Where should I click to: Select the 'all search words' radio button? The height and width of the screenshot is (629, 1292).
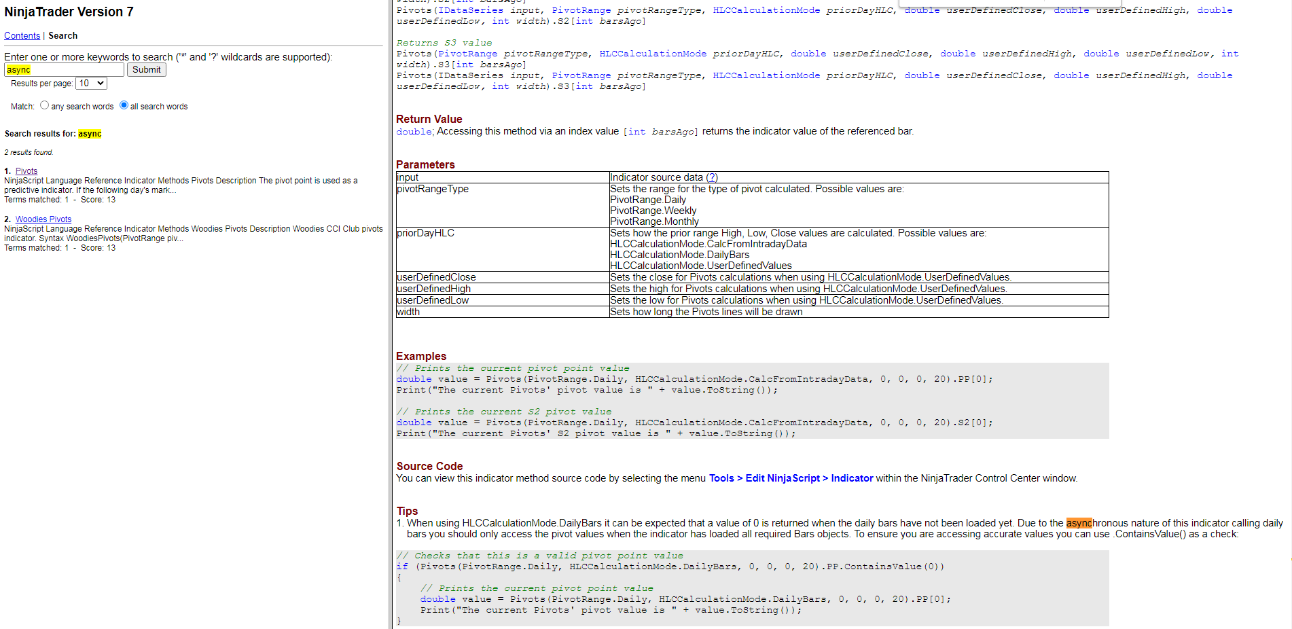tap(124, 105)
